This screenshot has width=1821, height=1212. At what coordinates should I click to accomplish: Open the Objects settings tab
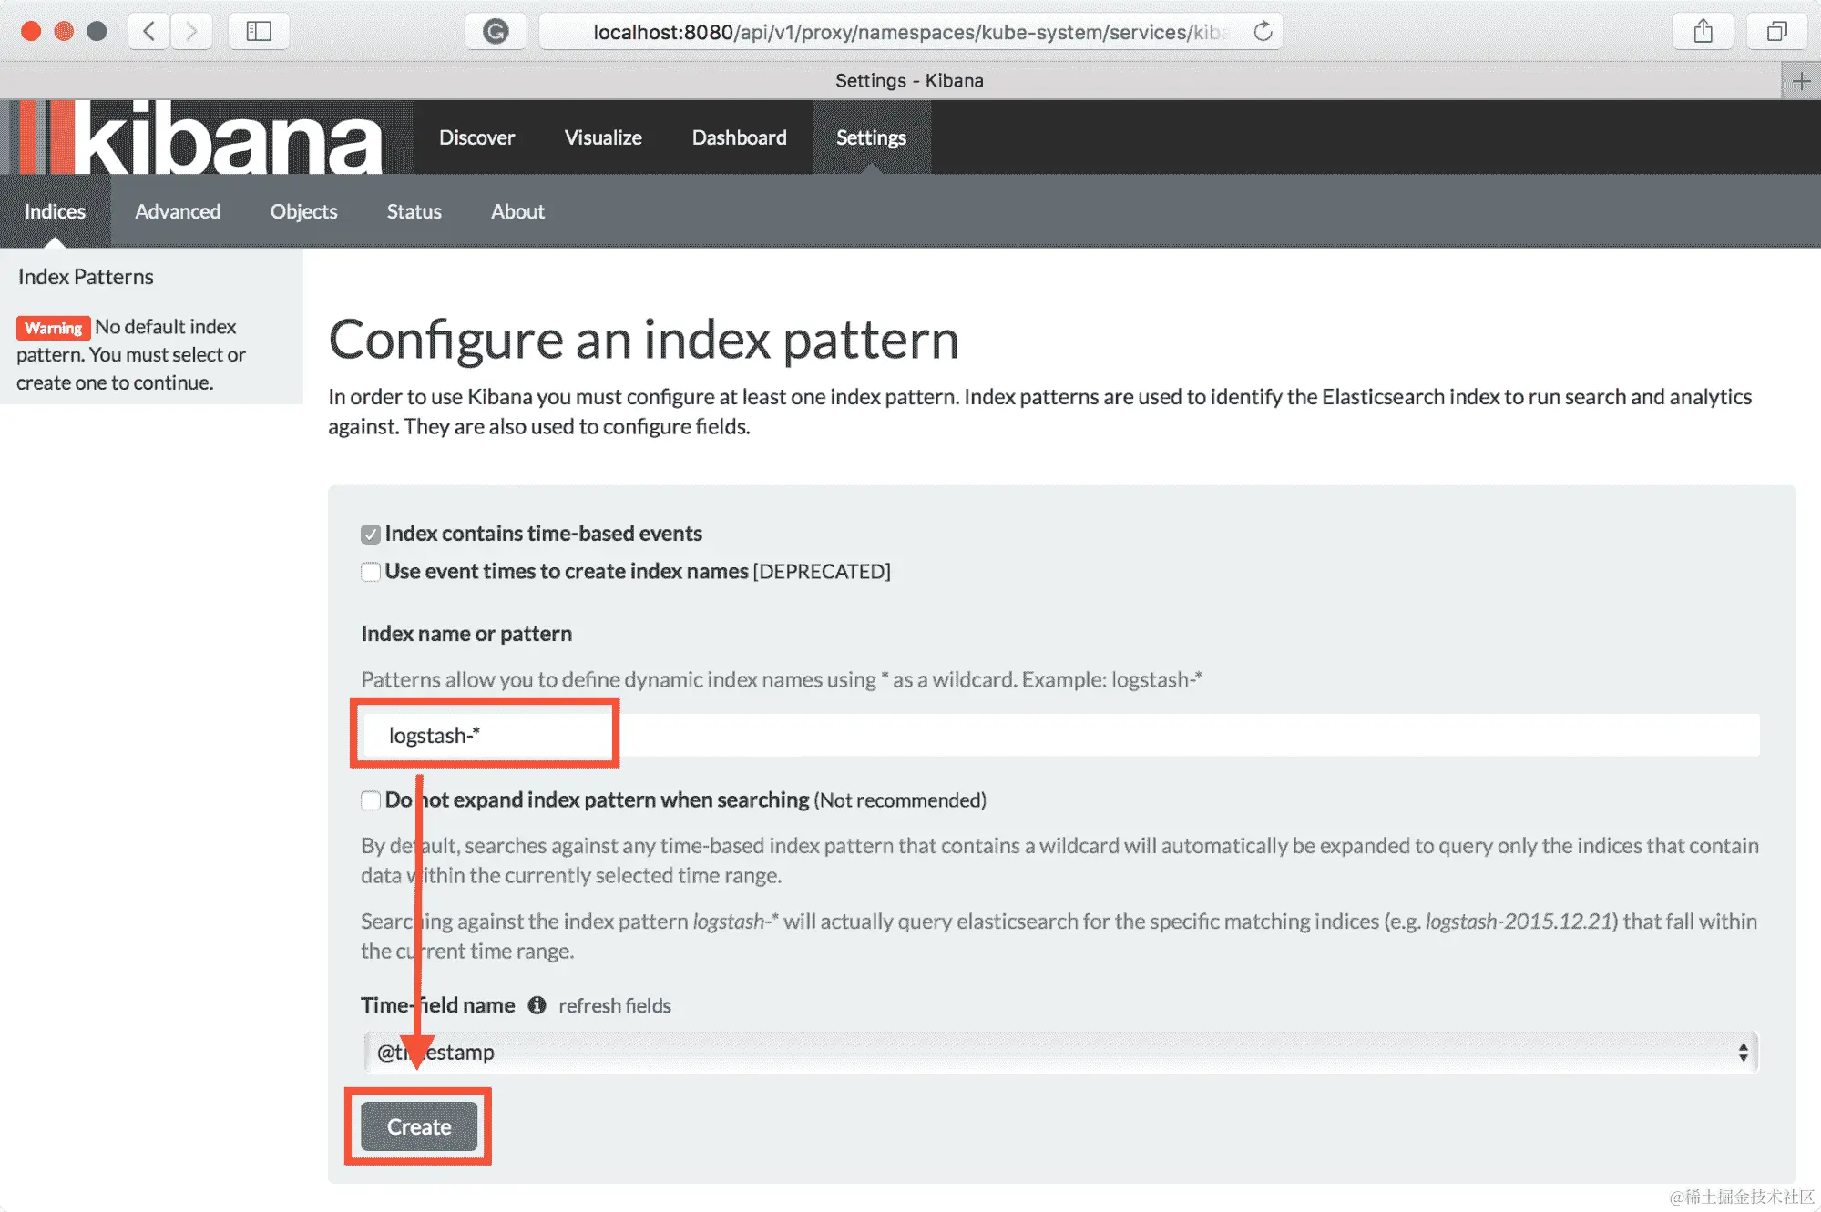coord(303,211)
